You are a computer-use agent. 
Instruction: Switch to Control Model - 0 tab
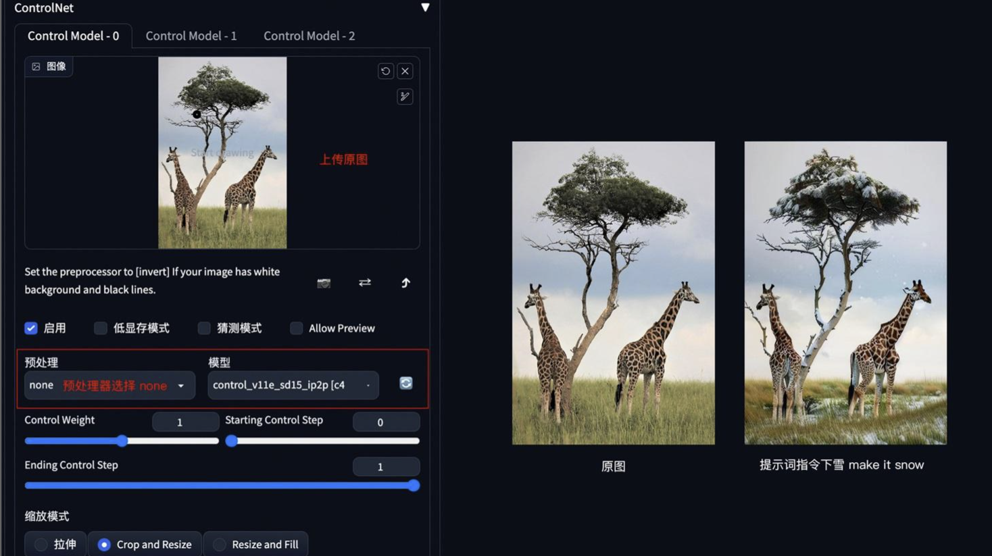(73, 36)
